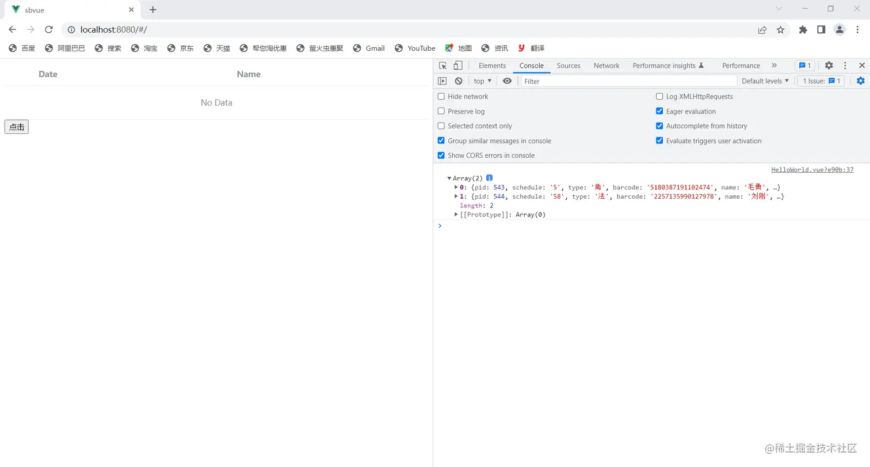The height and width of the screenshot is (467, 870).
Task: Click the console Filter input
Action: [x=629, y=81]
